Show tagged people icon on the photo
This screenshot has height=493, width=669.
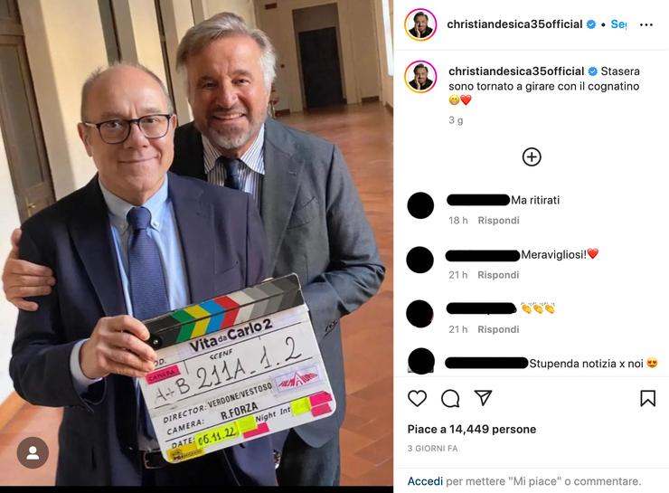click(33, 453)
